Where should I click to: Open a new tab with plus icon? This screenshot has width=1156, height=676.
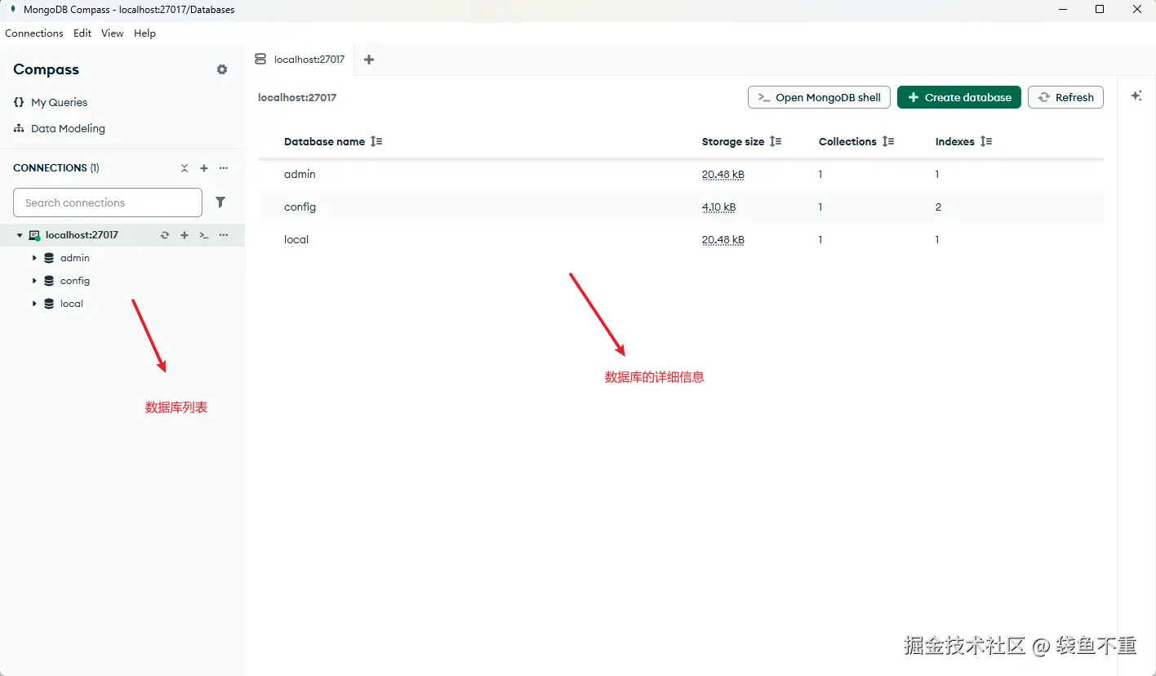[x=369, y=60]
